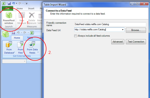
Task: Launch the PowerPivot window icon
Action: (9, 15)
